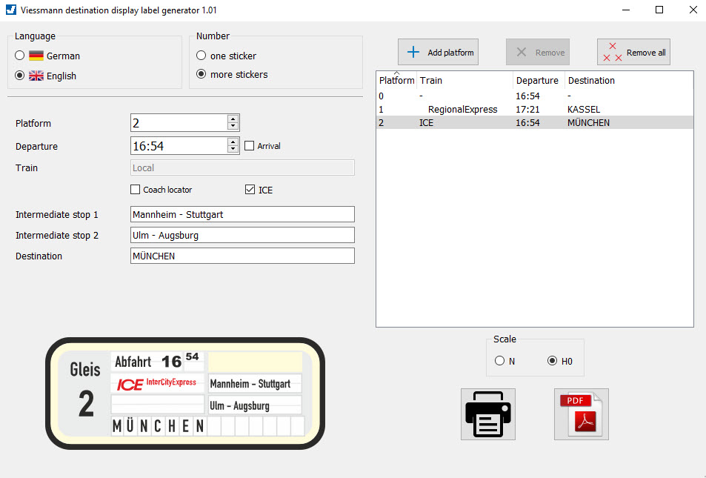
Task: Select the RegionalExpress row to KASSEL
Action: (535, 109)
